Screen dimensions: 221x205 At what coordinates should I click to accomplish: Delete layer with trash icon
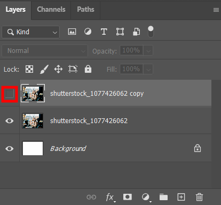[199, 197]
